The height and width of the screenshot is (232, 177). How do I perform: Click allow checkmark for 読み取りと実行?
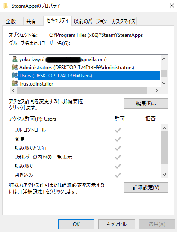point(118,148)
